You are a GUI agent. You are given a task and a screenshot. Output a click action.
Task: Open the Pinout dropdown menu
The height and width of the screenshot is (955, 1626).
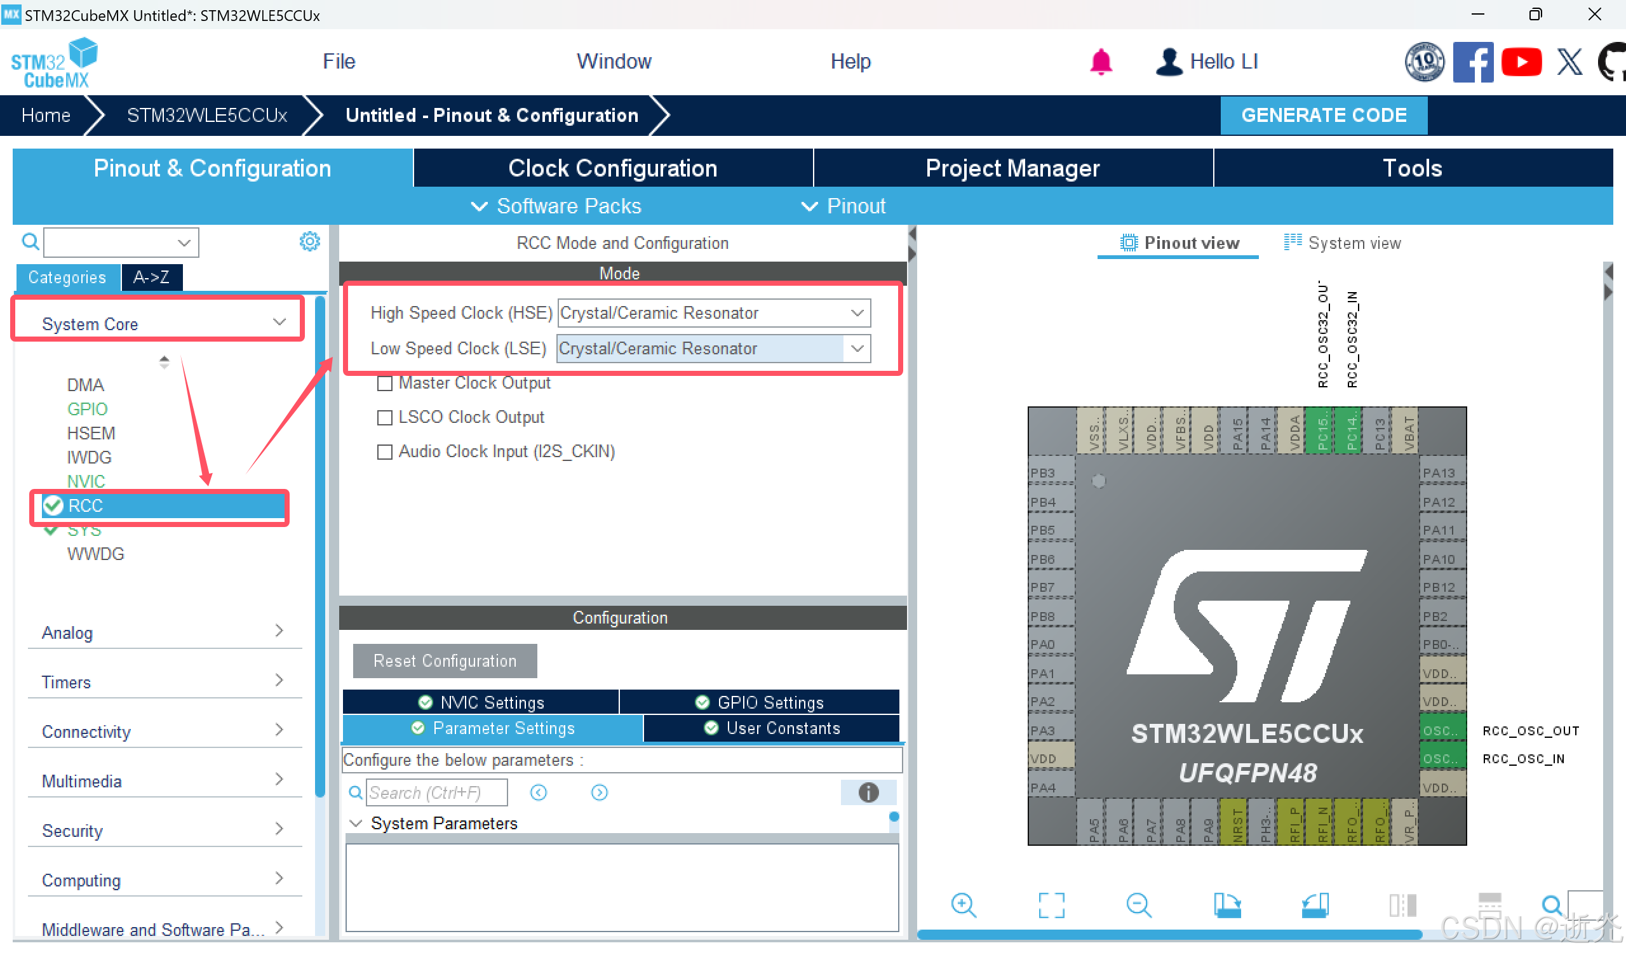843,206
